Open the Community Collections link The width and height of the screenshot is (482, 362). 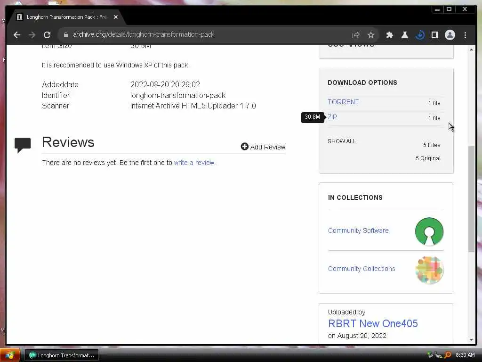coord(361,269)
